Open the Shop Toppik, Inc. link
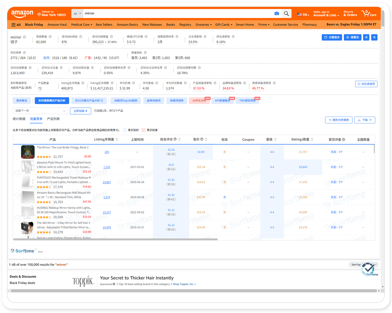Screen dimensions: 392x313 pyautogui.click(x=184, y=284)
